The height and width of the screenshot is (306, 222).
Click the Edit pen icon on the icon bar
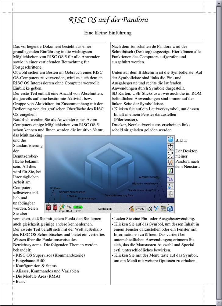pyautogui.click(x=156, y=208)
